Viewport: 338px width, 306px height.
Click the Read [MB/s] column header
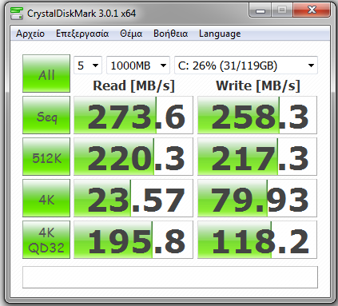[133, 85]
